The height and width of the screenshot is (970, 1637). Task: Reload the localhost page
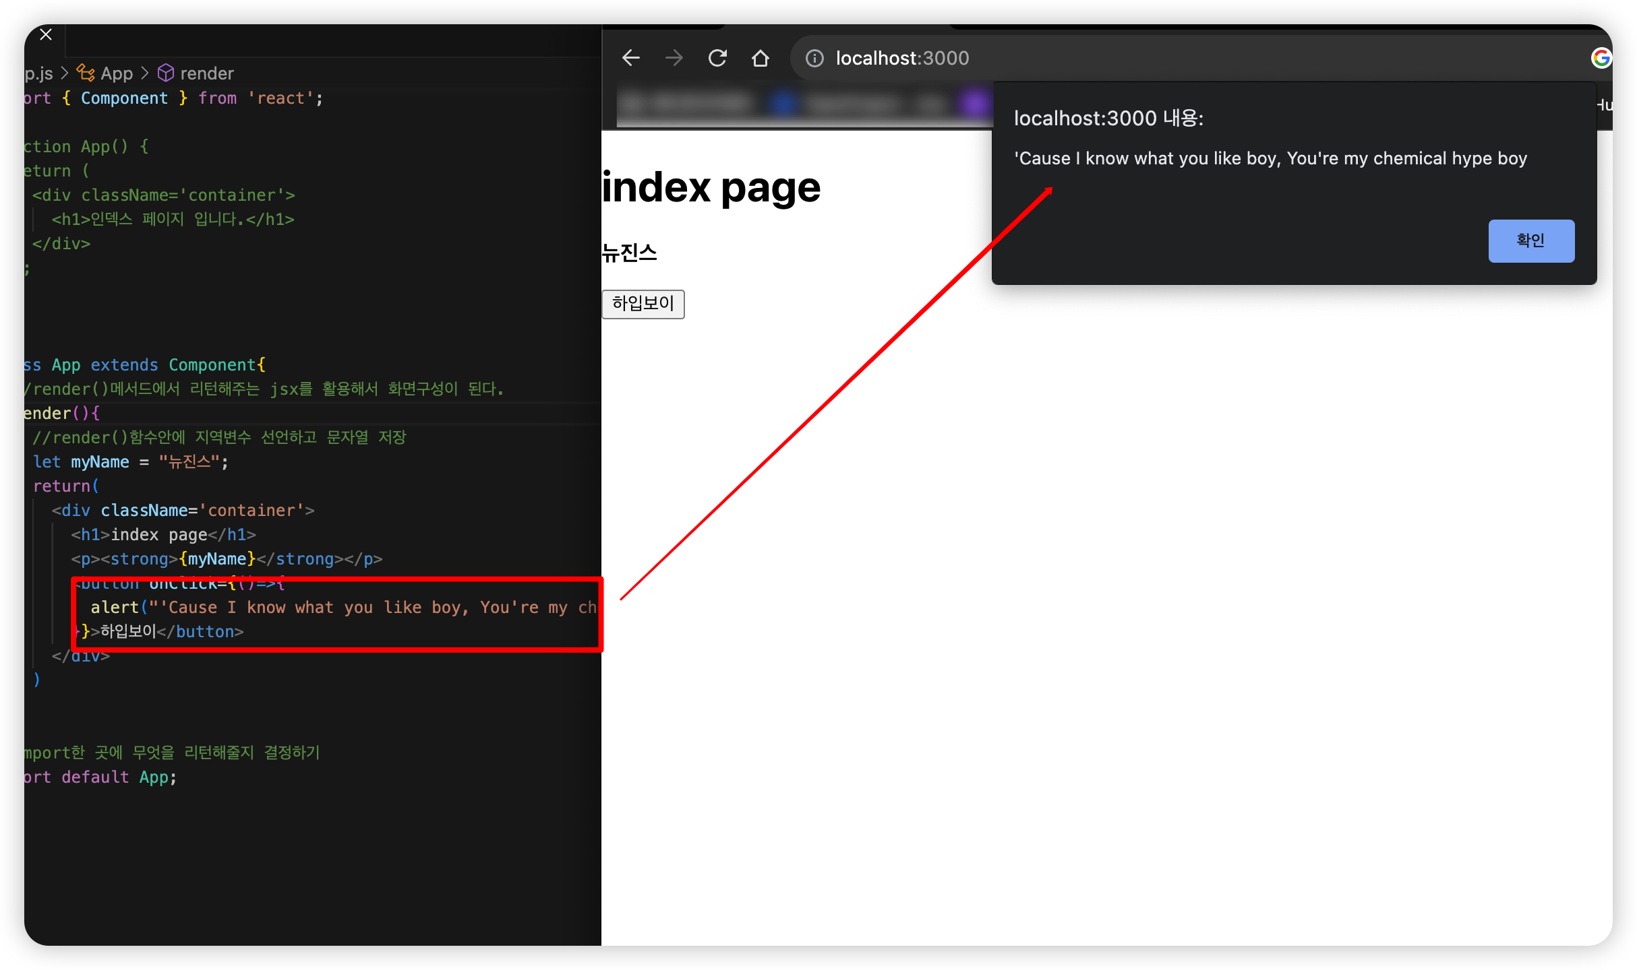tap(717, 58)
